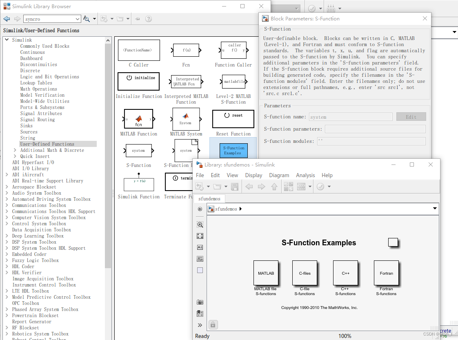The image size is (458, 340).
Task: Select the Fcn block
Action: pyautogui.click(x=186, y=50)
